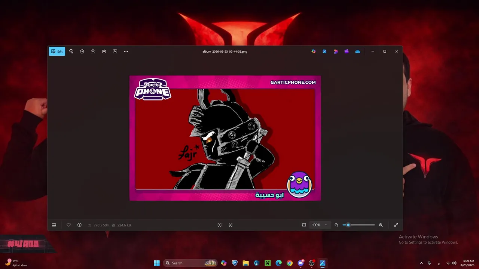Screen dimensions: 479x269
Task: Click the zoom slider handle
Action: click(x=348, y=225)
